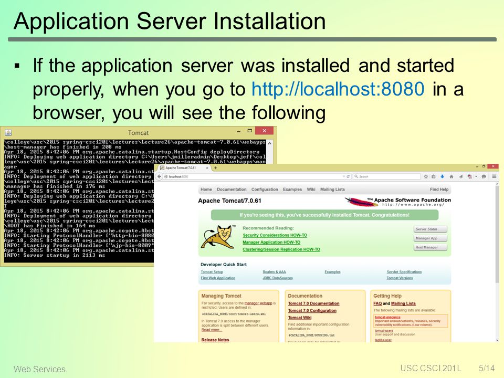Viewport: 504px width, 378px height.
Task: Click the paper-plane share icon in Firefox toolbar
Action: [x=460, y=176]
